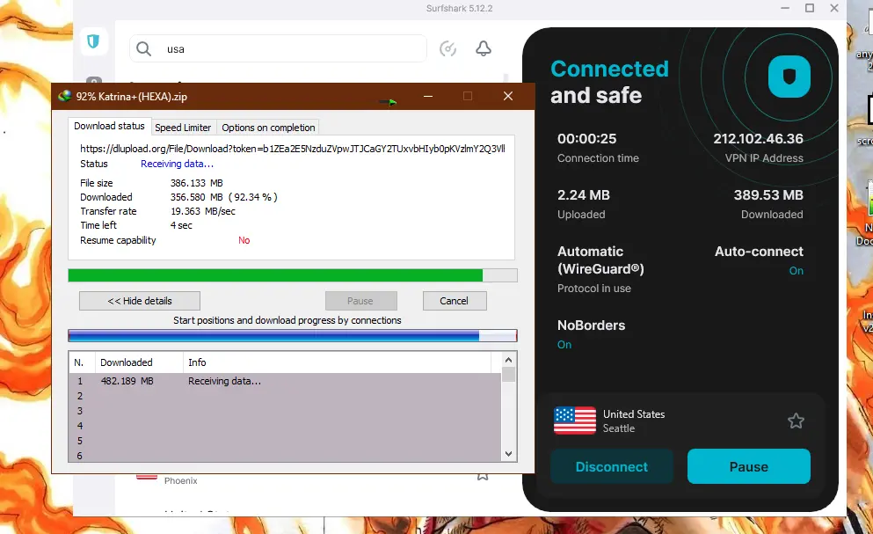Click the search magnifier icon in Surfshark

pos(143,49)
